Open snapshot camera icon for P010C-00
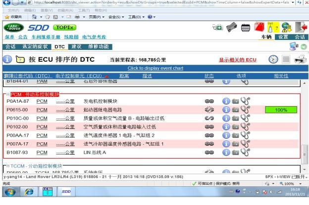The height and width of the screenshot is (205, 309). pyautogui.click(x=235, y=119)
